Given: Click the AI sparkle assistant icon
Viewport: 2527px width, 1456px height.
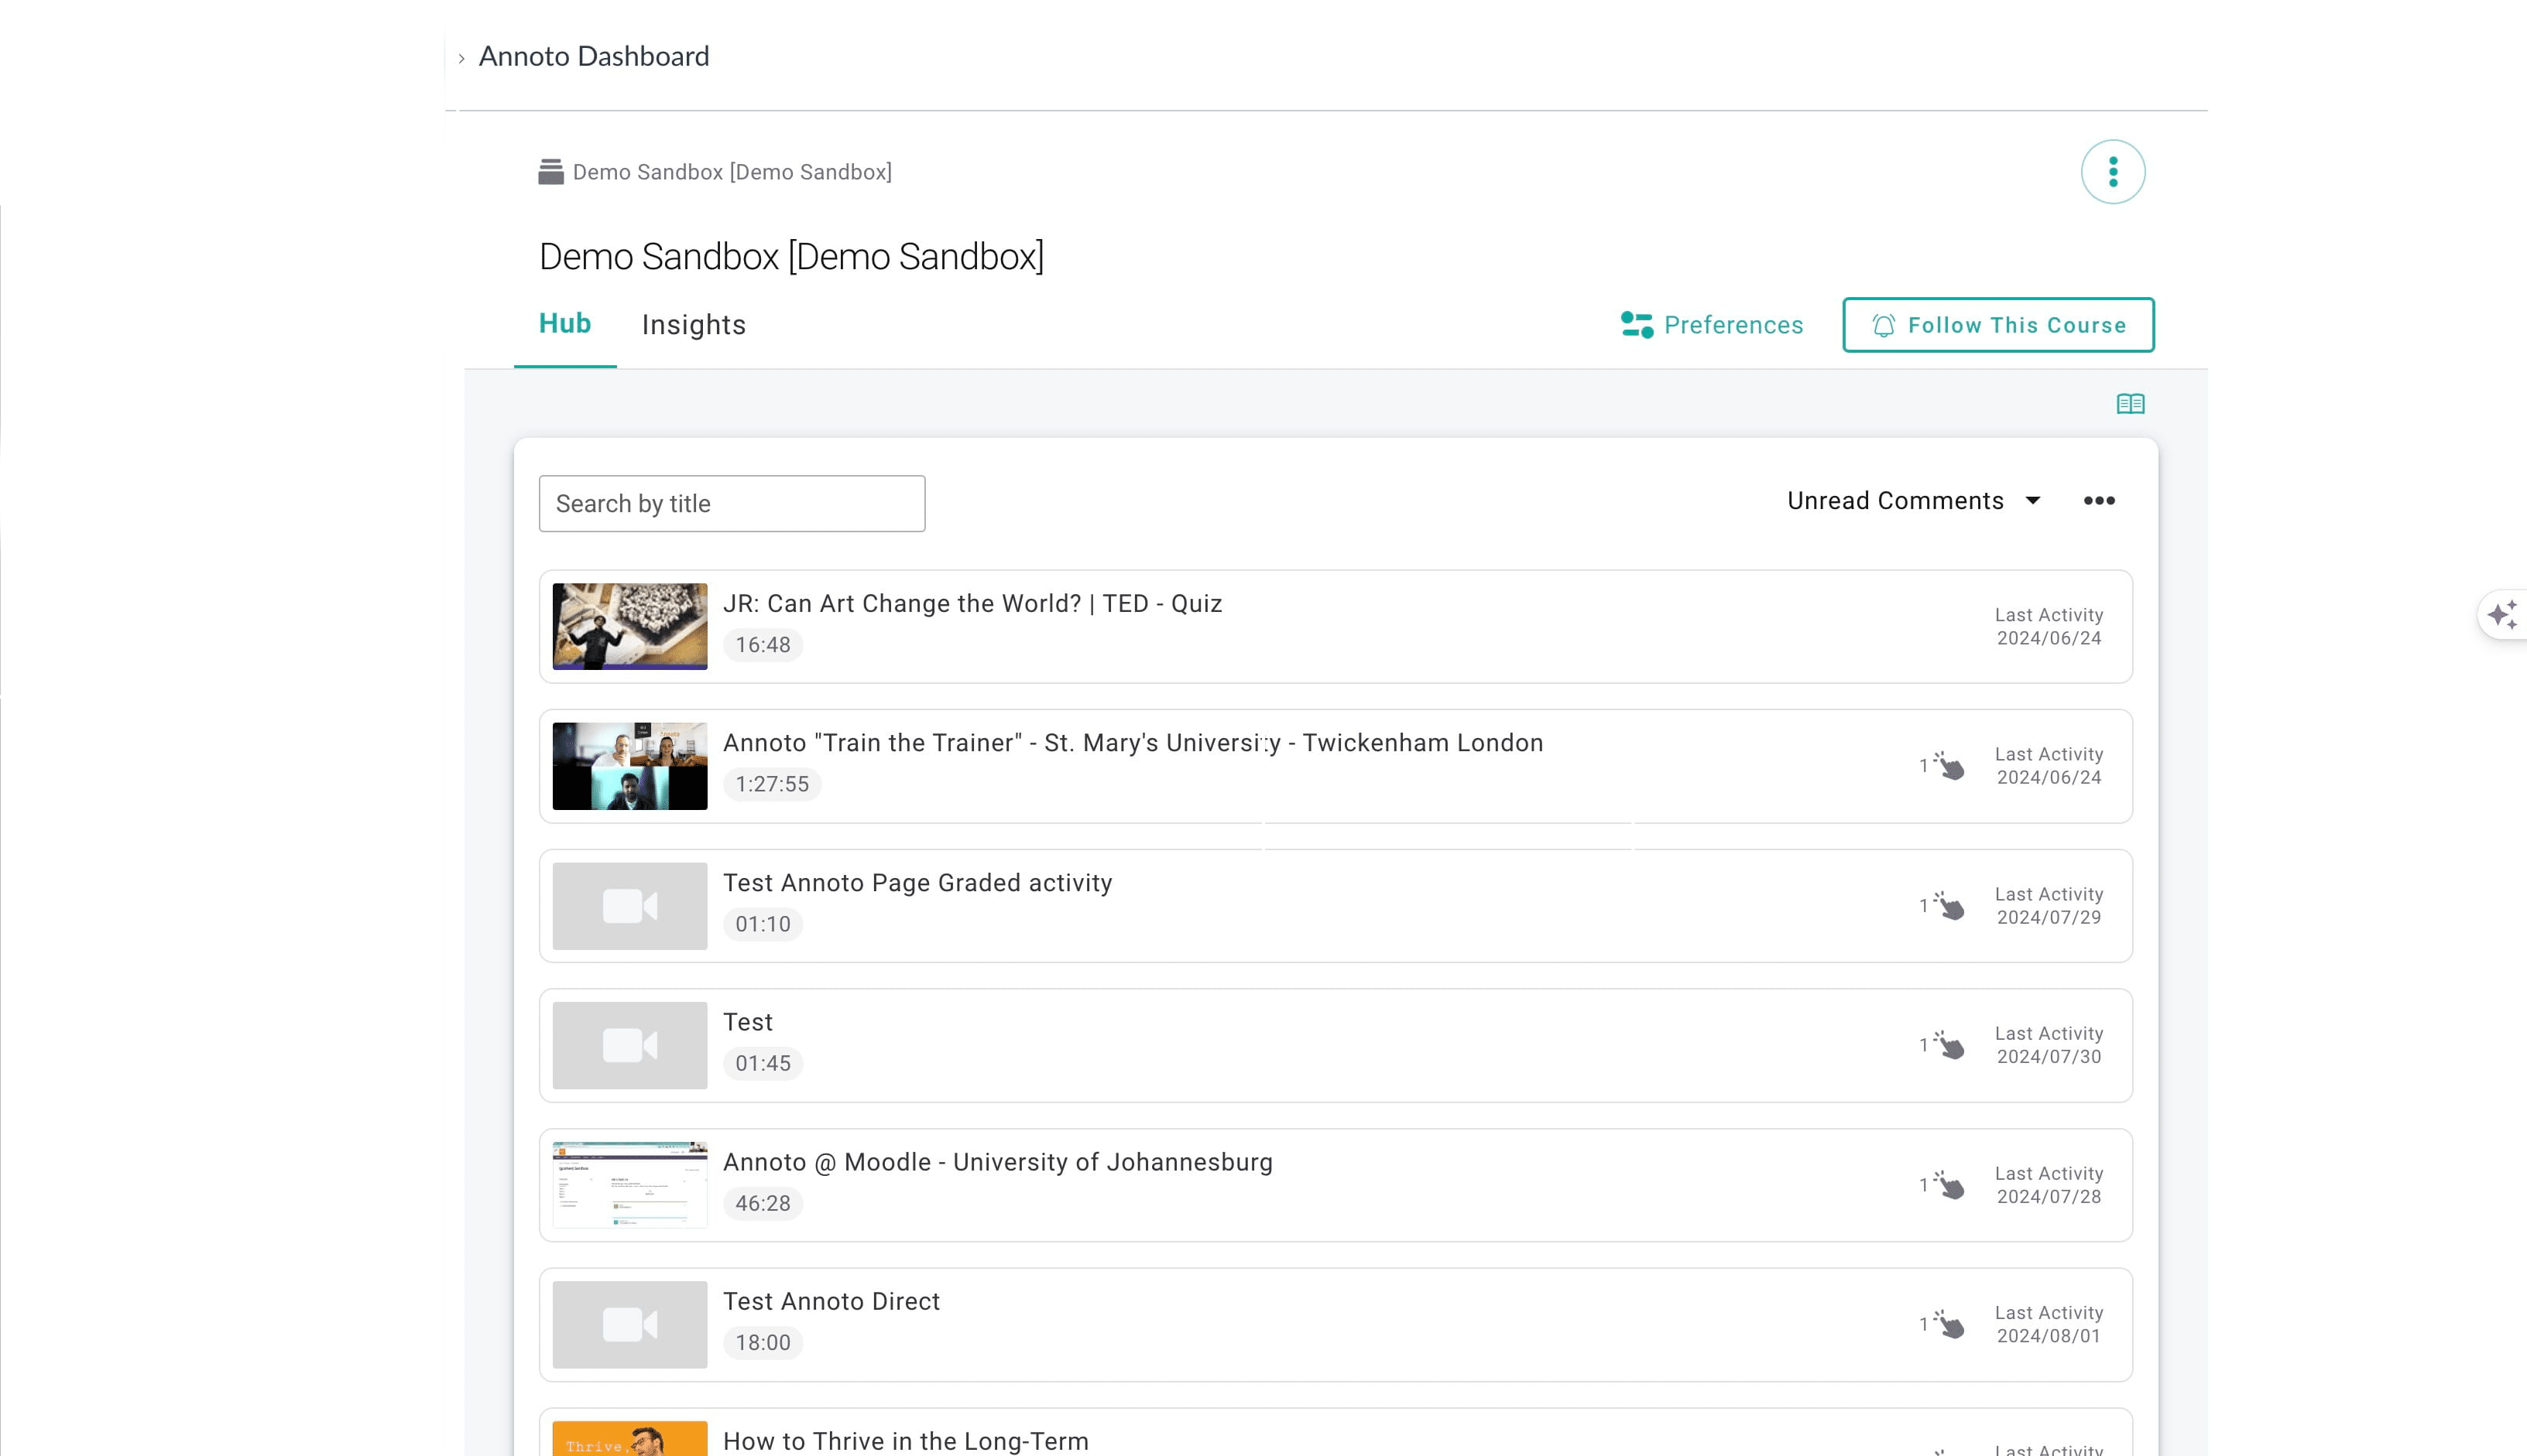Looking at the screenshot, I should tap(2503, 615).
